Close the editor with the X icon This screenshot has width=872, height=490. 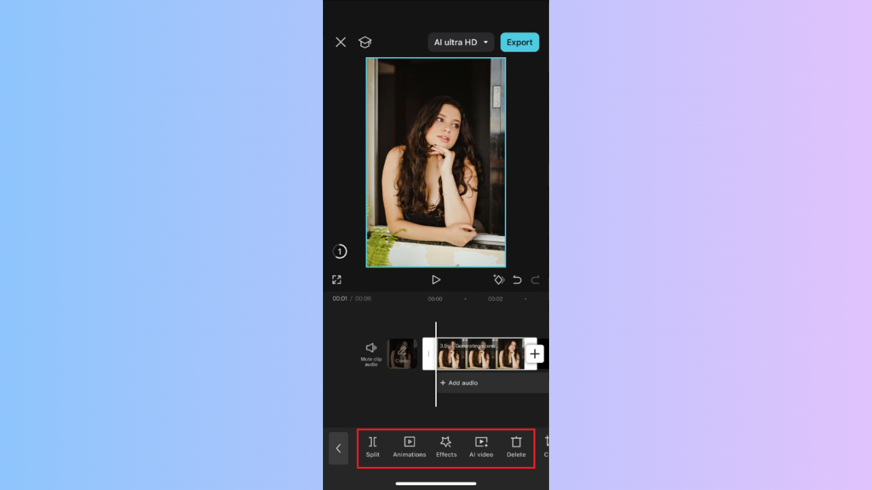click(341, 42)
